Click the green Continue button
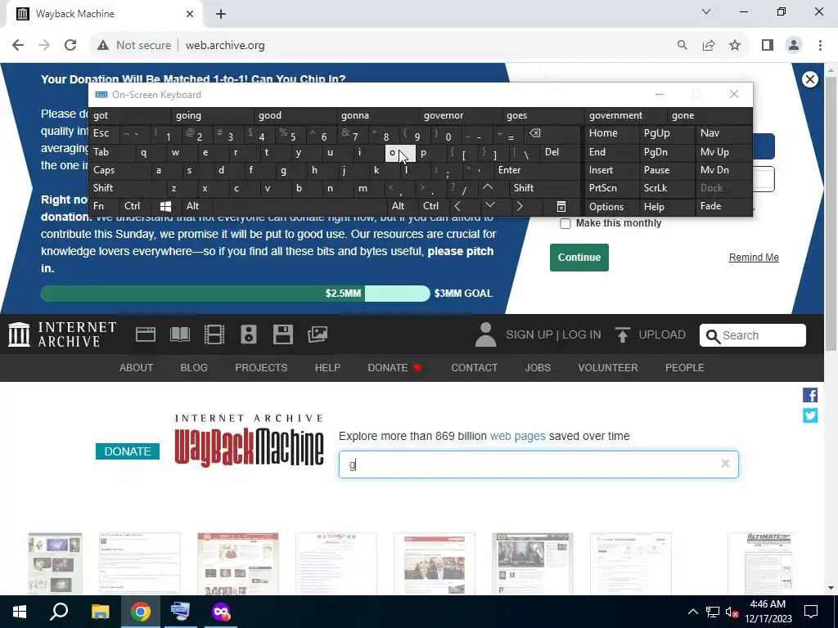Viewport: 838px width, 628px height. click(579, 258)
